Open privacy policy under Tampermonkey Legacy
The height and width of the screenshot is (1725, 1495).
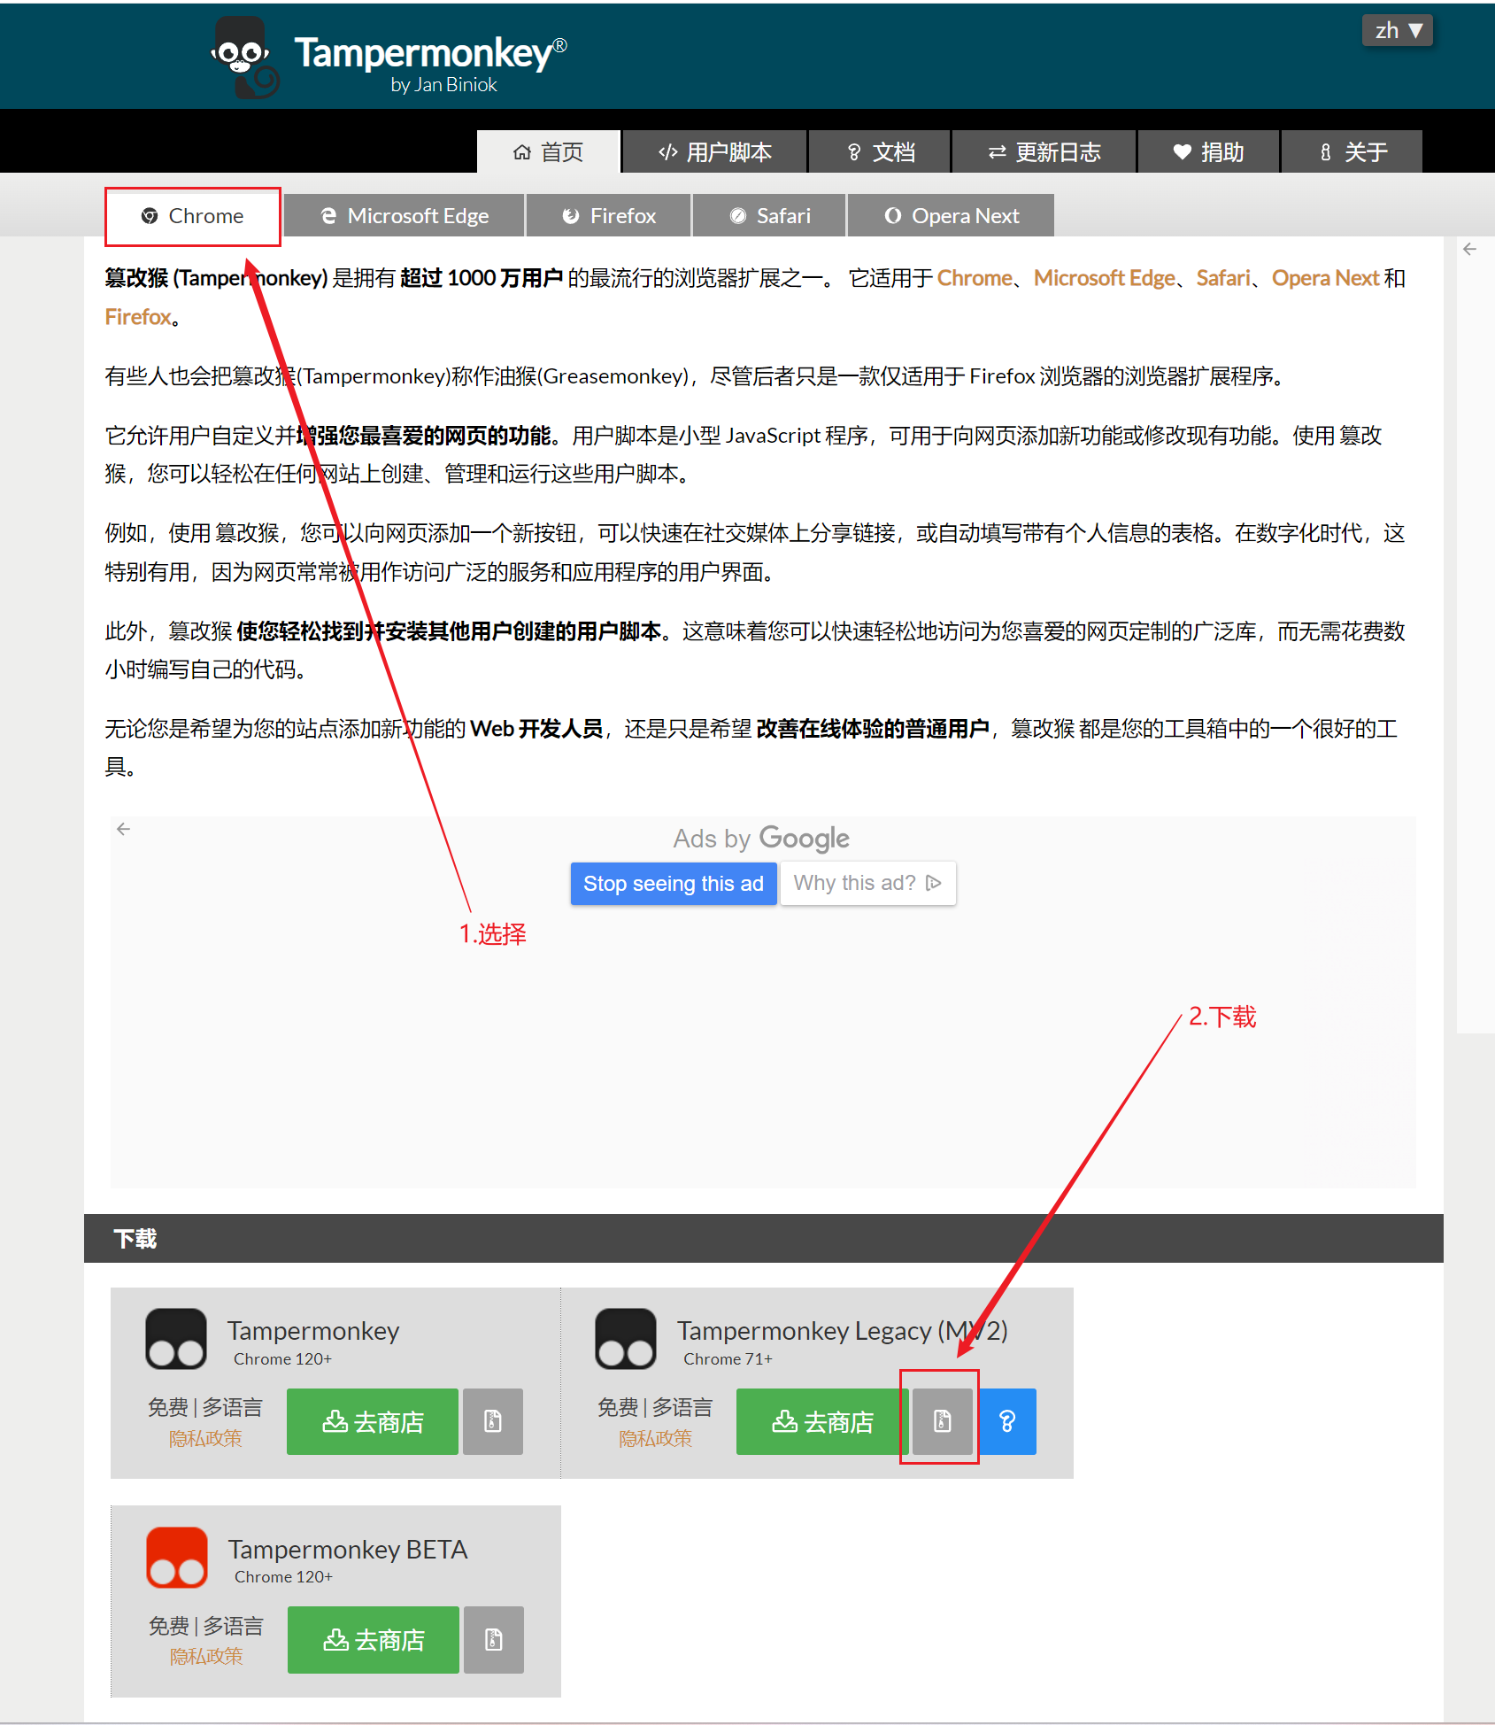(655, 1439)
